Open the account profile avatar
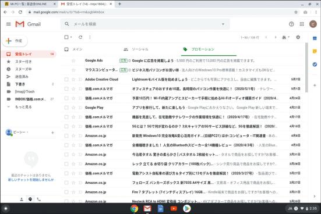 coord(313,24)
